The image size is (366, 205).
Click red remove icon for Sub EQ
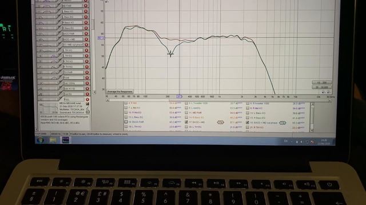point(87,94)
